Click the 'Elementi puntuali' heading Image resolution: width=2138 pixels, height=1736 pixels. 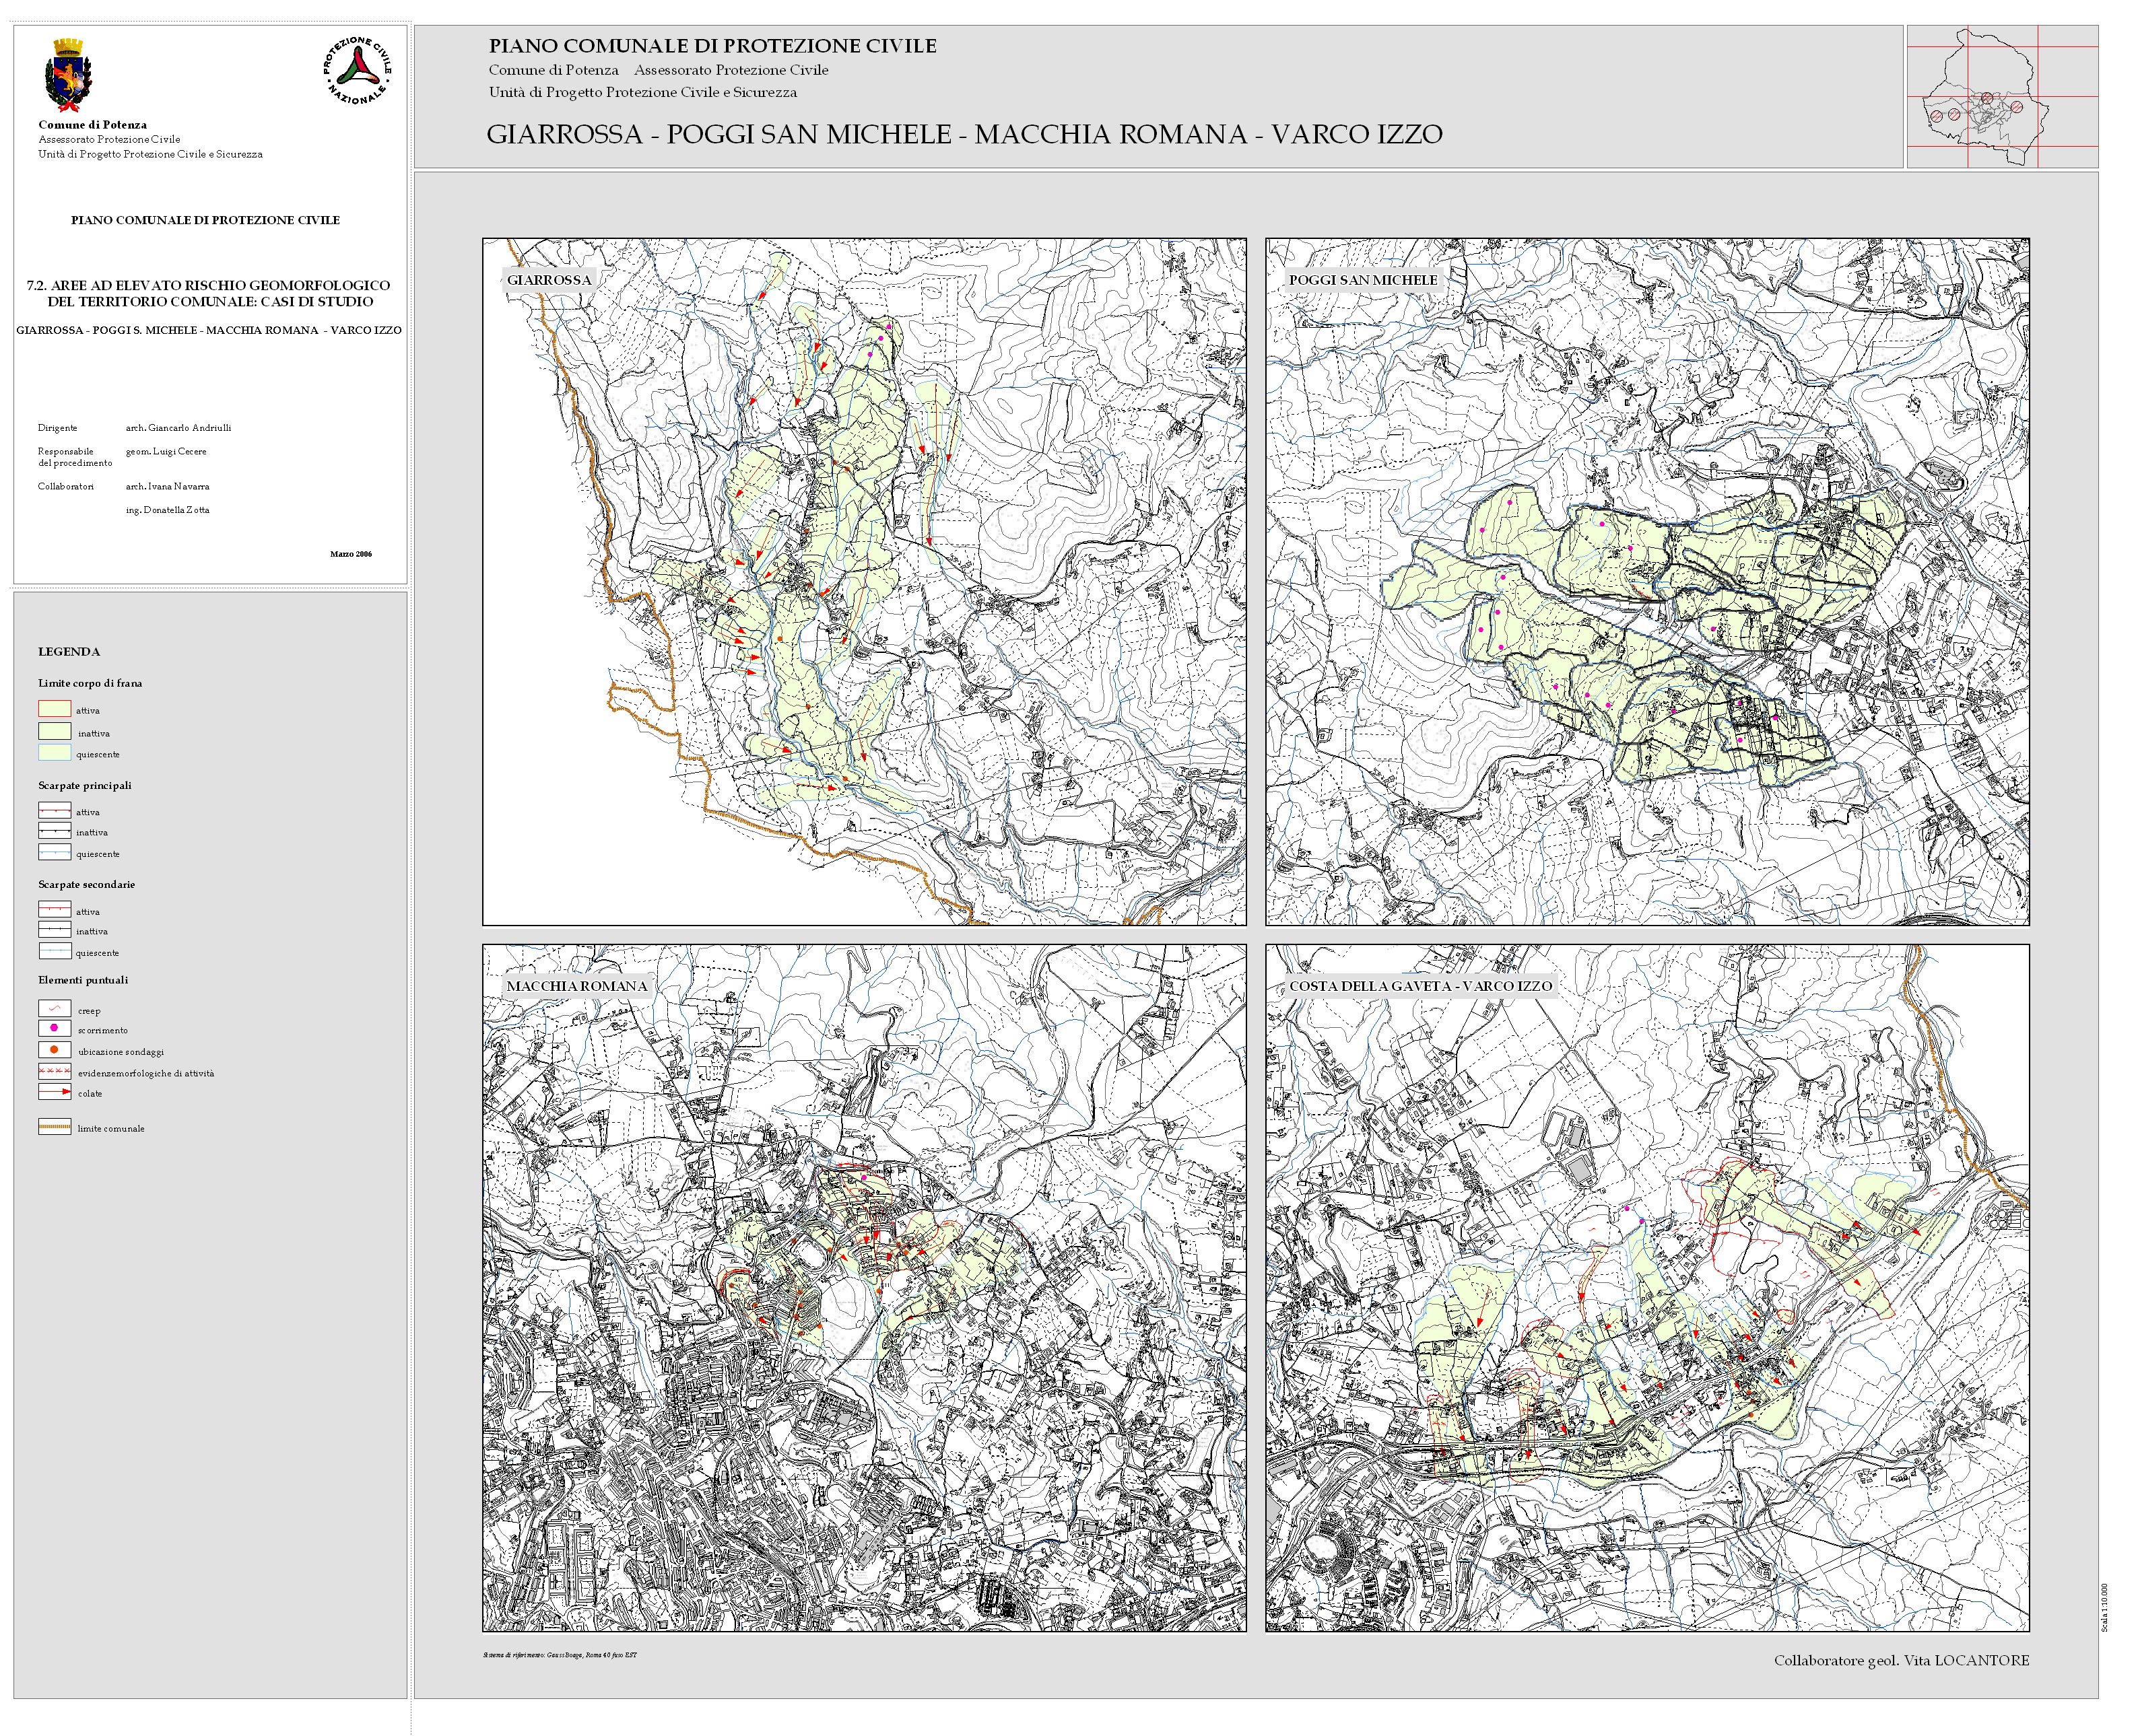(83, 981)
